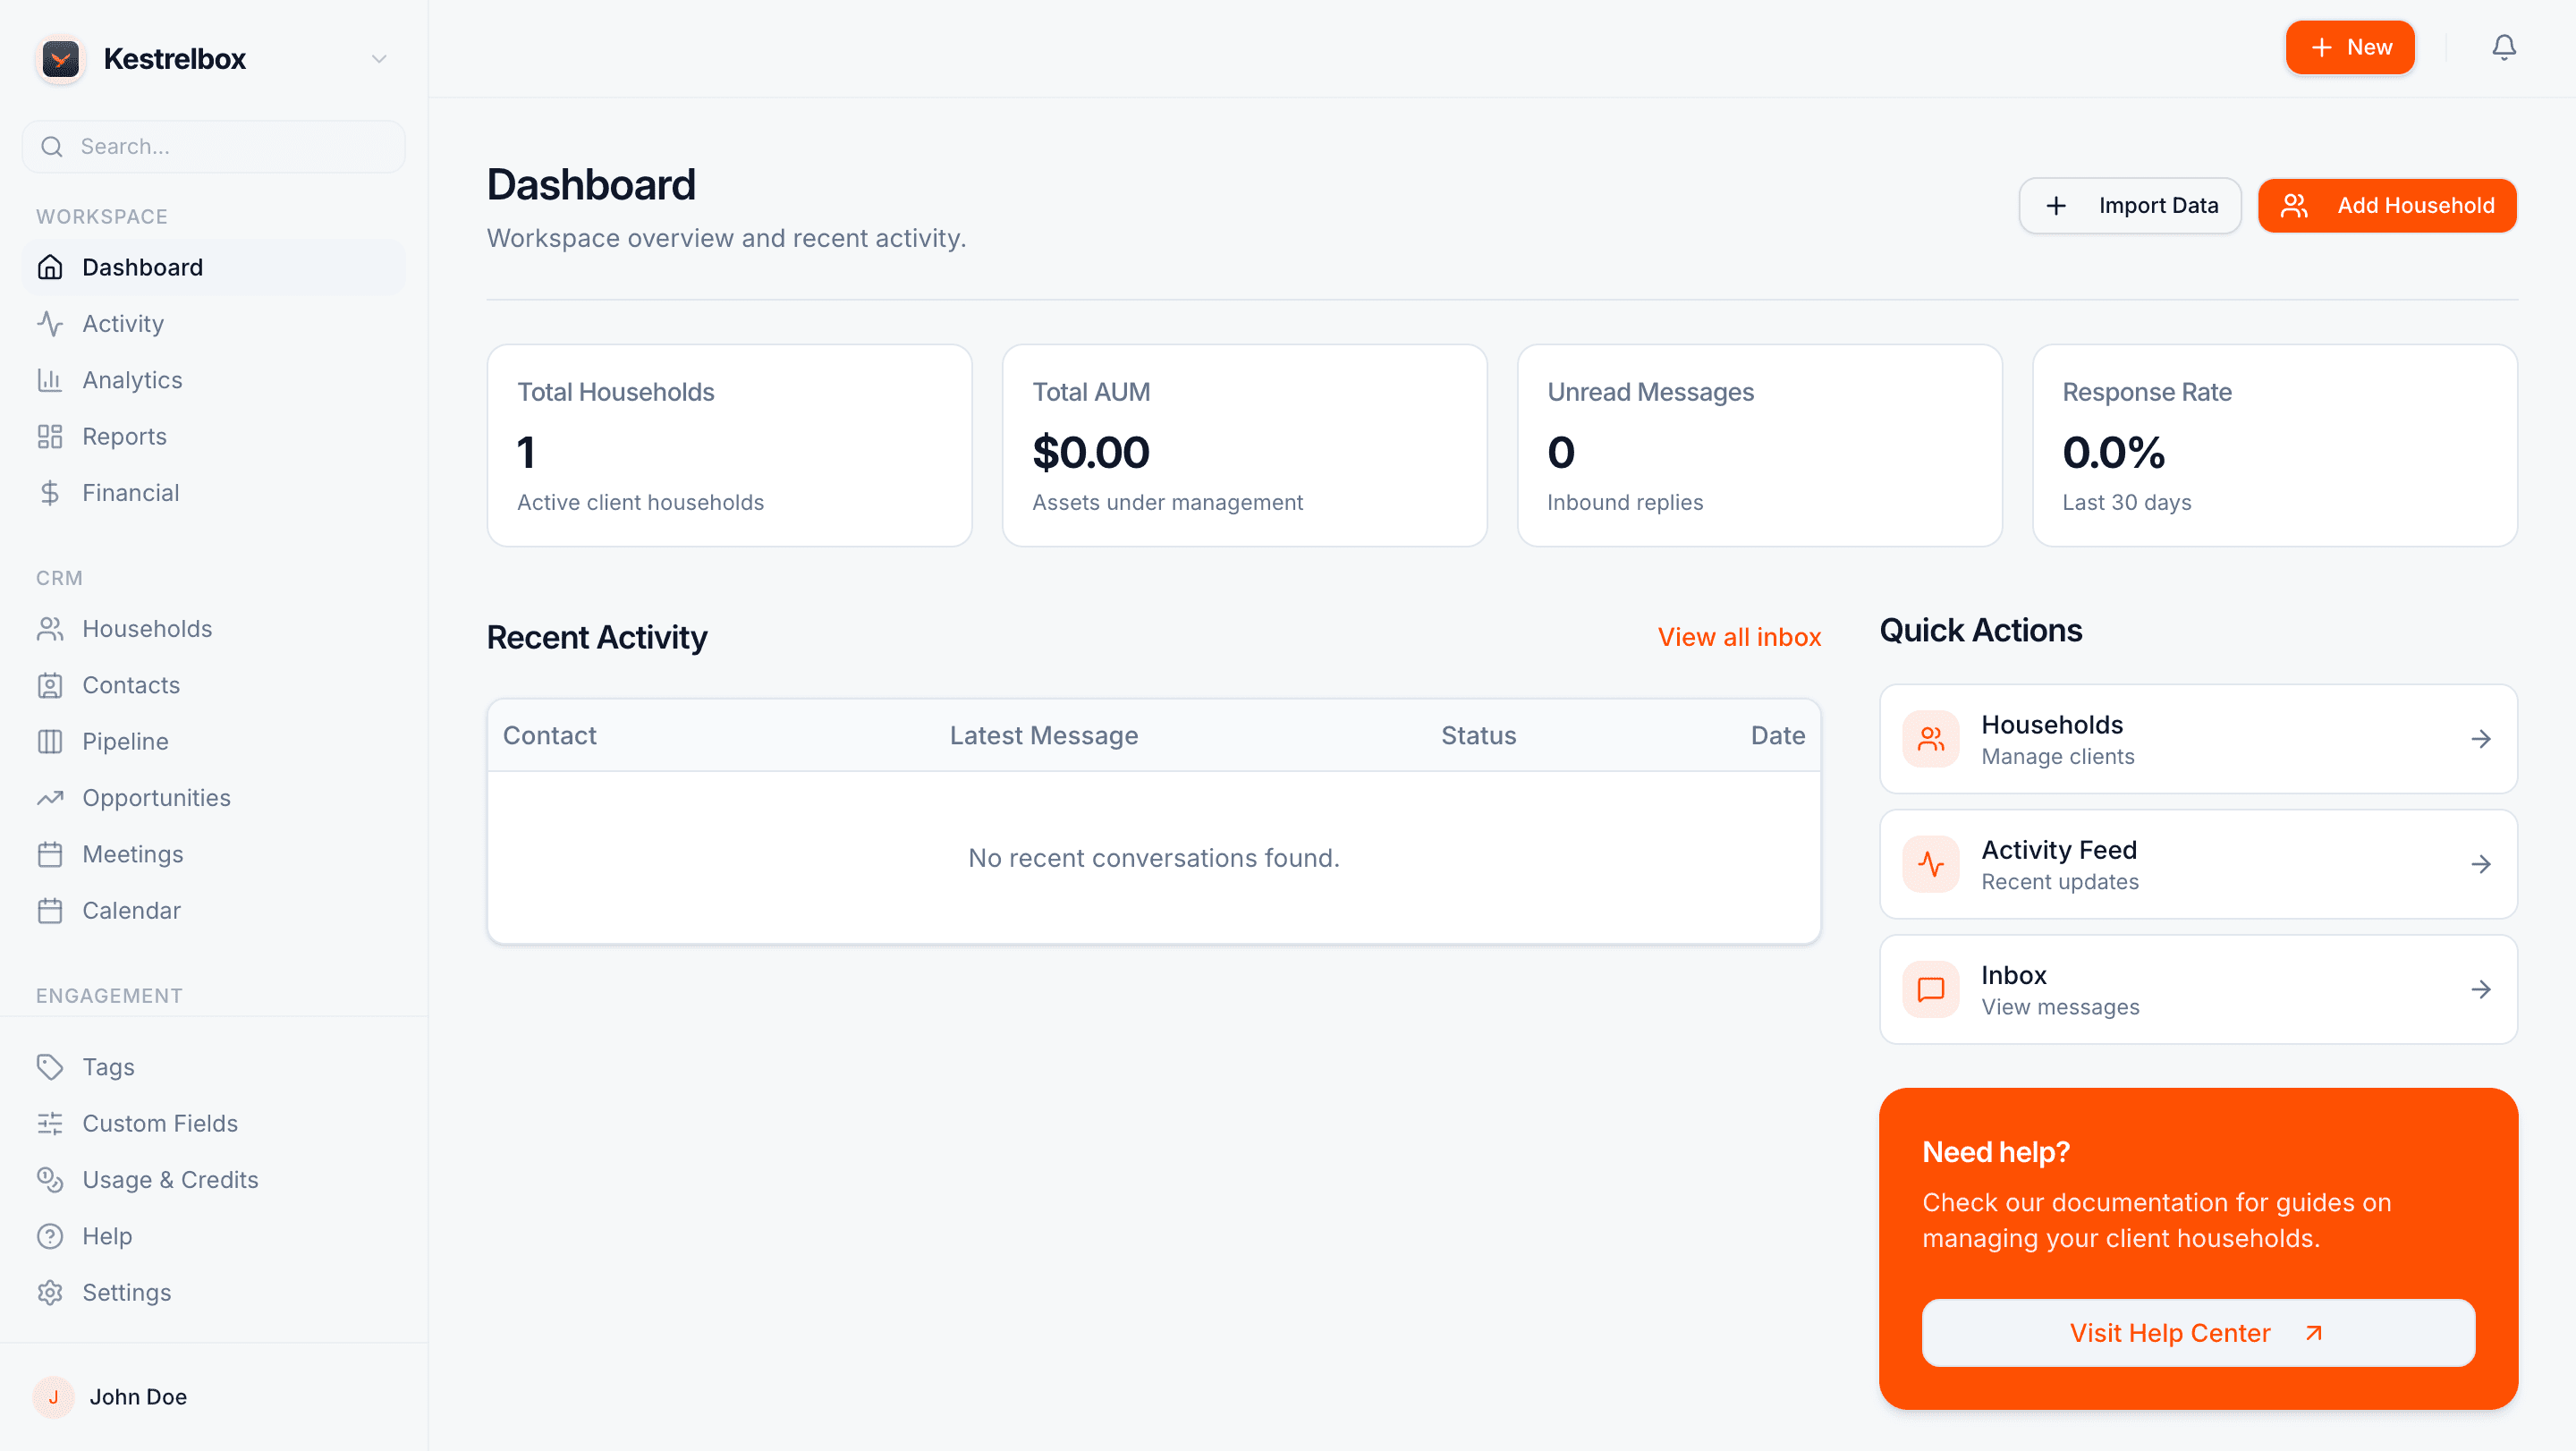Viewport: 2576px width, 1451px height.
Task: Click inside the Search field
Action: (x=213, y=146)
